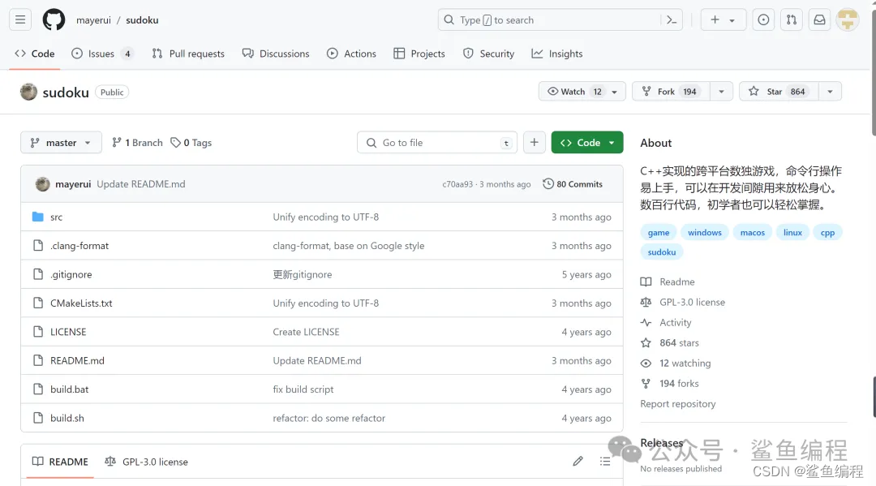View the 0 Tags link
This screenshot has width=876, height=486.
pyautogui.click(x=191, y=143)
